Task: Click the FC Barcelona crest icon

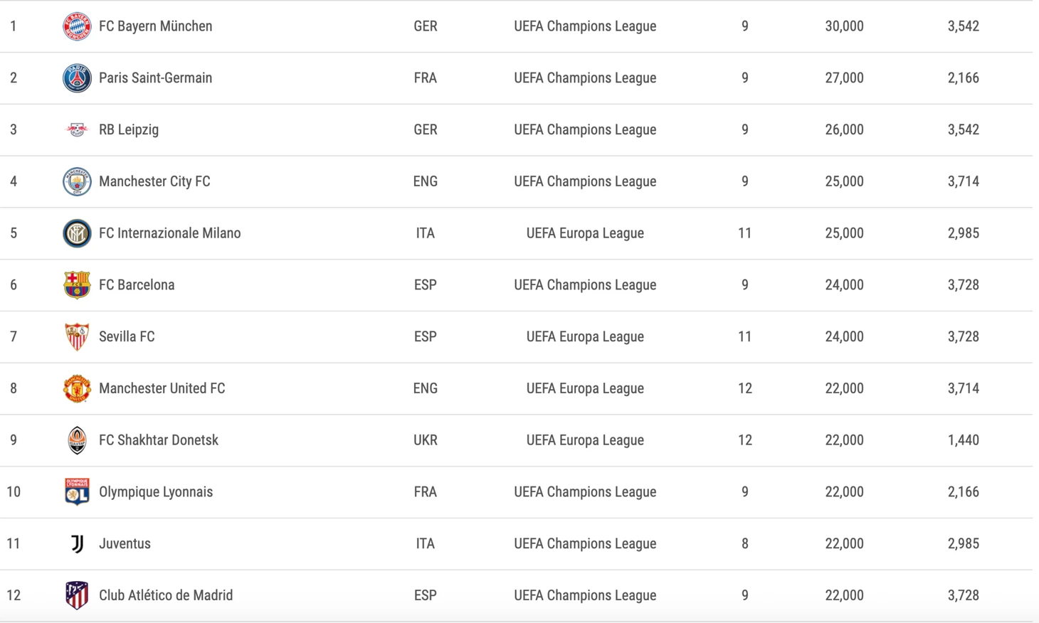Action: coord(77,285)
